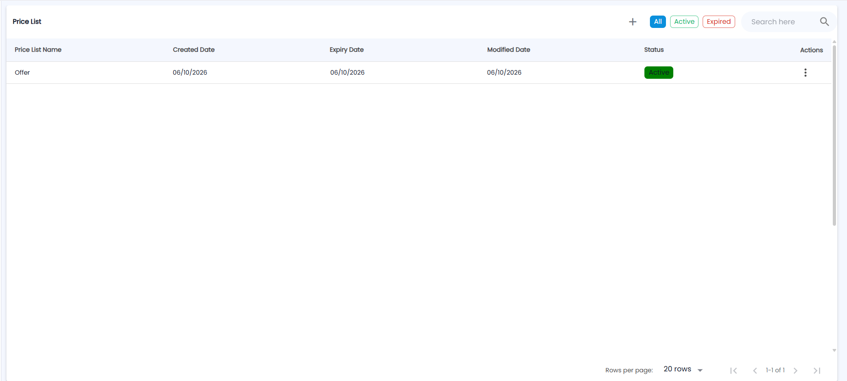The height and width of the screenshot is (381, 847).
Task: Sort by Expiry Date column header
Action: click(346, 49)
